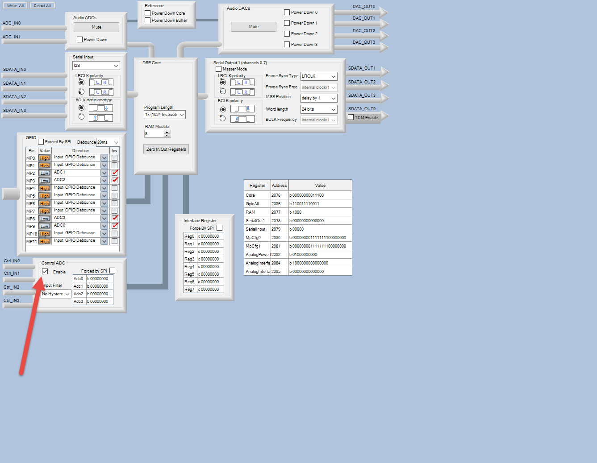The height and width of the screenshot is (463, 597).
Task: Uncheck the Control ADC Enable checkbox
Action: point(45,272)
